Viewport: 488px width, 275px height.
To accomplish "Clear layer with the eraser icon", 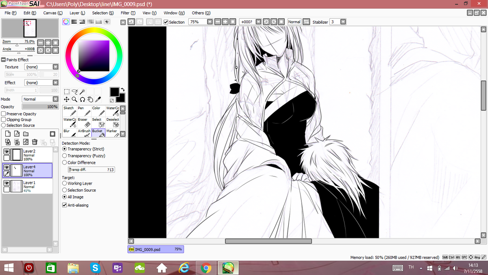I will [26, 142].
